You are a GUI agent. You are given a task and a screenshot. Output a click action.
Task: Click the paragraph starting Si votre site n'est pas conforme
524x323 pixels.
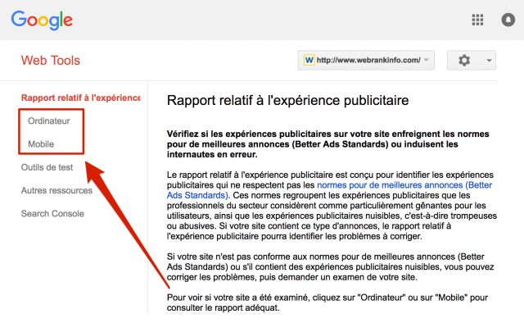tap(330, 266)
